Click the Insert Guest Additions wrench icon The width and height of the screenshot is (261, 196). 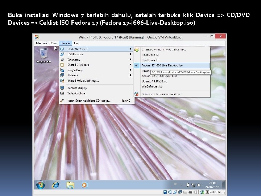62,101
